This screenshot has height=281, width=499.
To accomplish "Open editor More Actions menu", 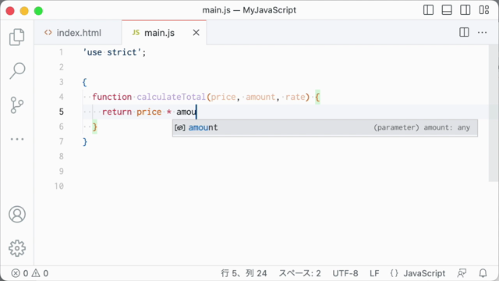I will pos(482,32).
